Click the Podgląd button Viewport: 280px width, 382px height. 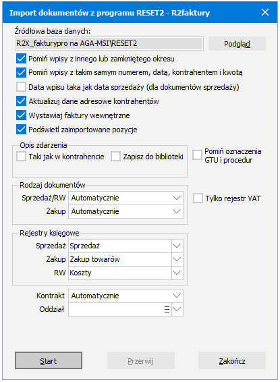[x=237, y=44]
